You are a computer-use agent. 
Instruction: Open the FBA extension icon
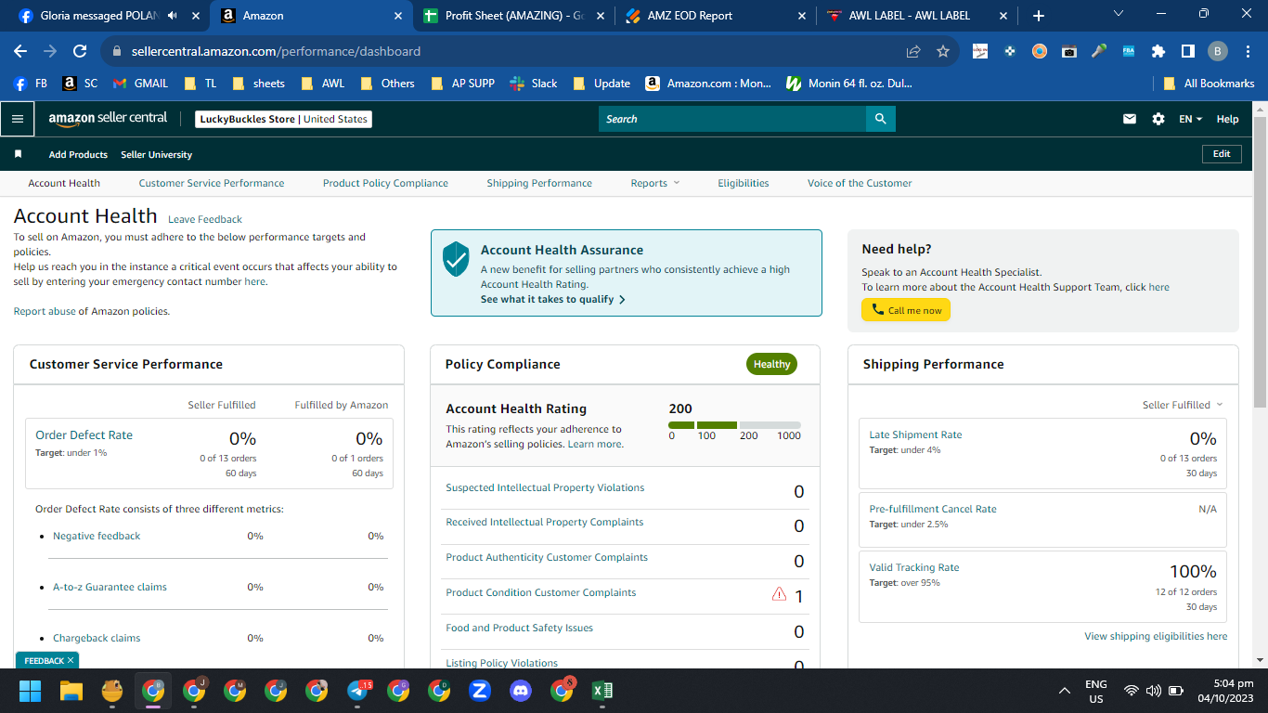1129,52
